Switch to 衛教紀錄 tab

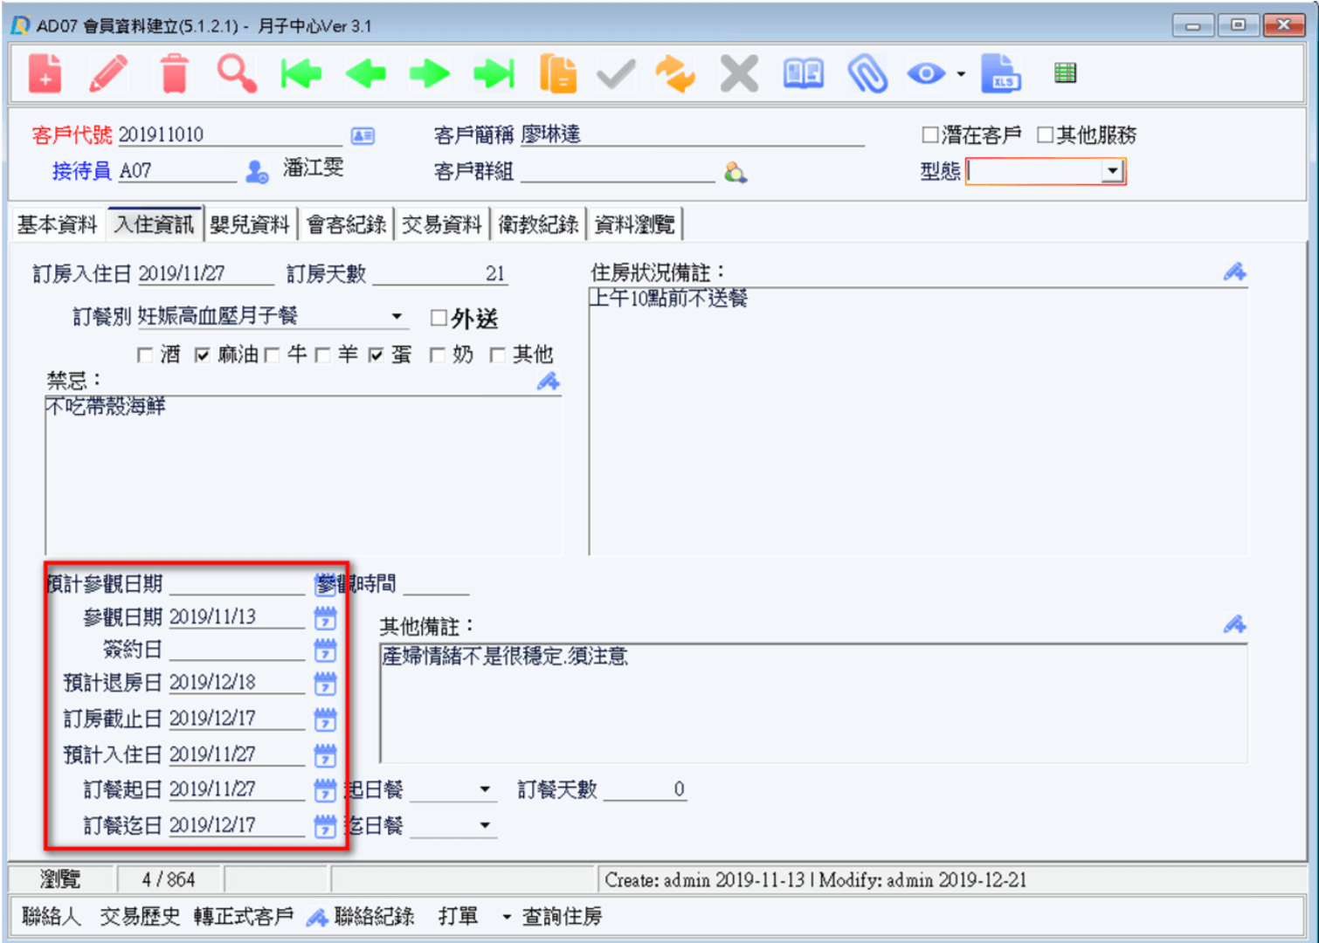pos(538,224)
